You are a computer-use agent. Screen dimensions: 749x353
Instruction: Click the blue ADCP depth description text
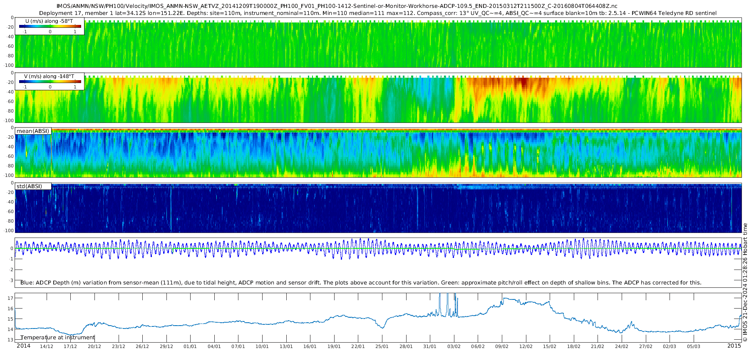coord(361,282)
